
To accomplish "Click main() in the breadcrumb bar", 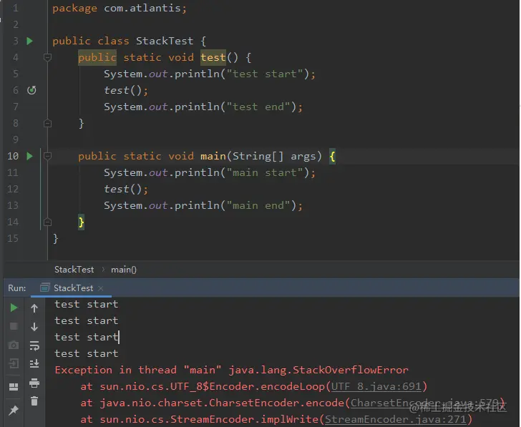I will (124, 269).
